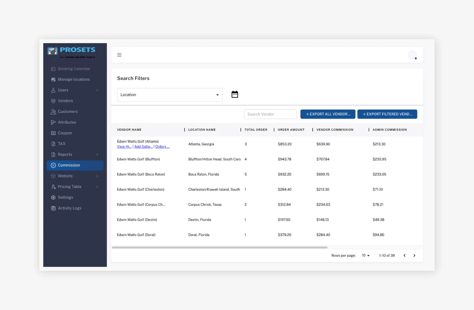Click the Website sidebar icon
474x310 pixels.
53,176
